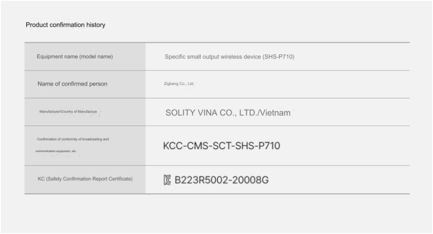Click the "communication equipment, etc." text line

click(56, 151)
